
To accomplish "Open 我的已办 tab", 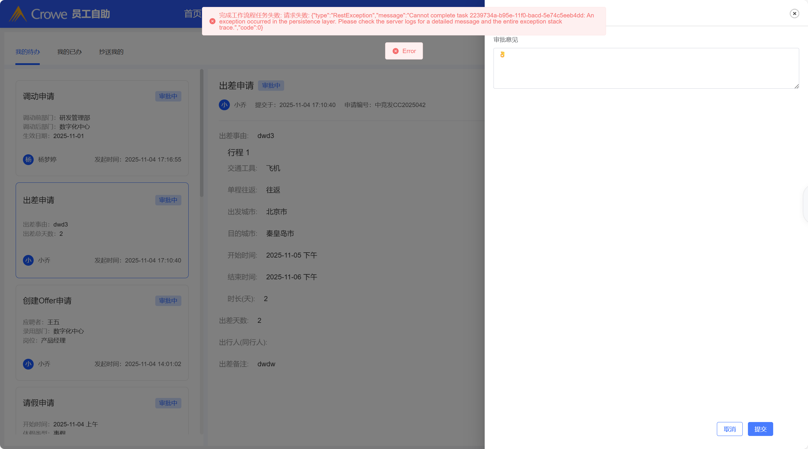I will point(69,52).
